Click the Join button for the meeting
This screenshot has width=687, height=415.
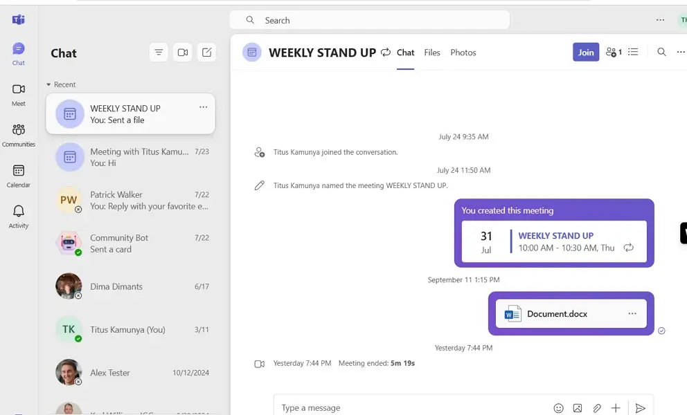(x=586, y=52)
